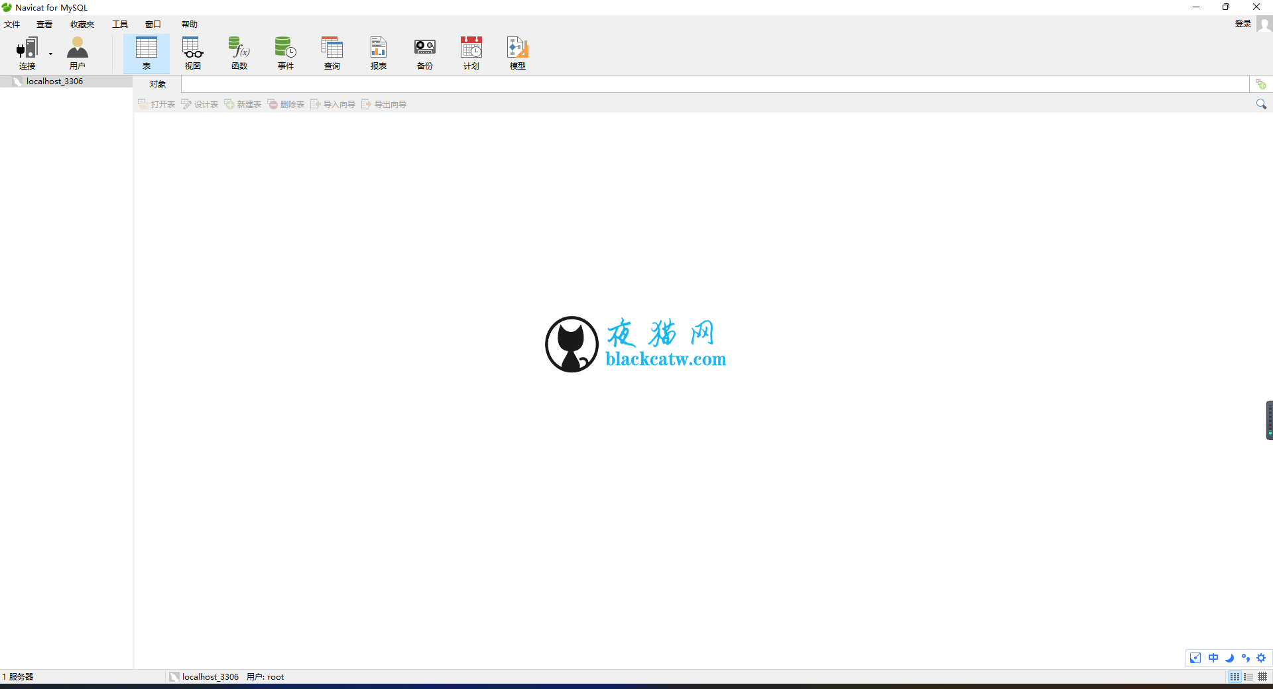
Task: Click the input method logo icon
Action: pyautogui.click(x=1195, y=658)
